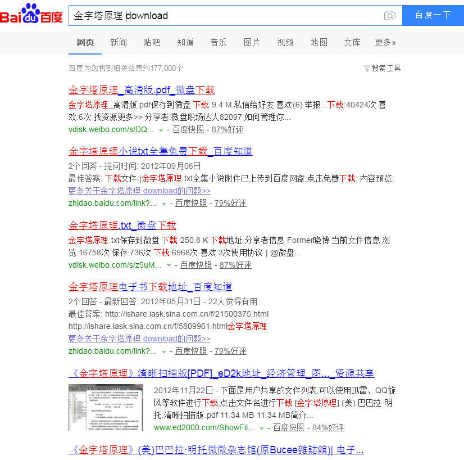This screenshot has width=464, height=460.
Task: Expand the 更多» tab menu
Action: pos(385,43)
